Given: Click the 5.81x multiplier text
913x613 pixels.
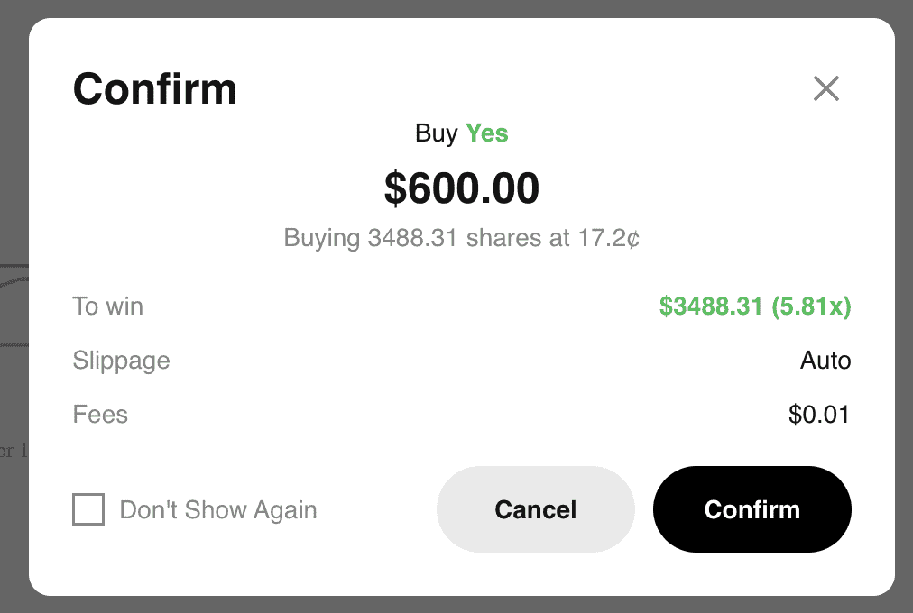Looking at the screenshot, I should tap(811, 306).
